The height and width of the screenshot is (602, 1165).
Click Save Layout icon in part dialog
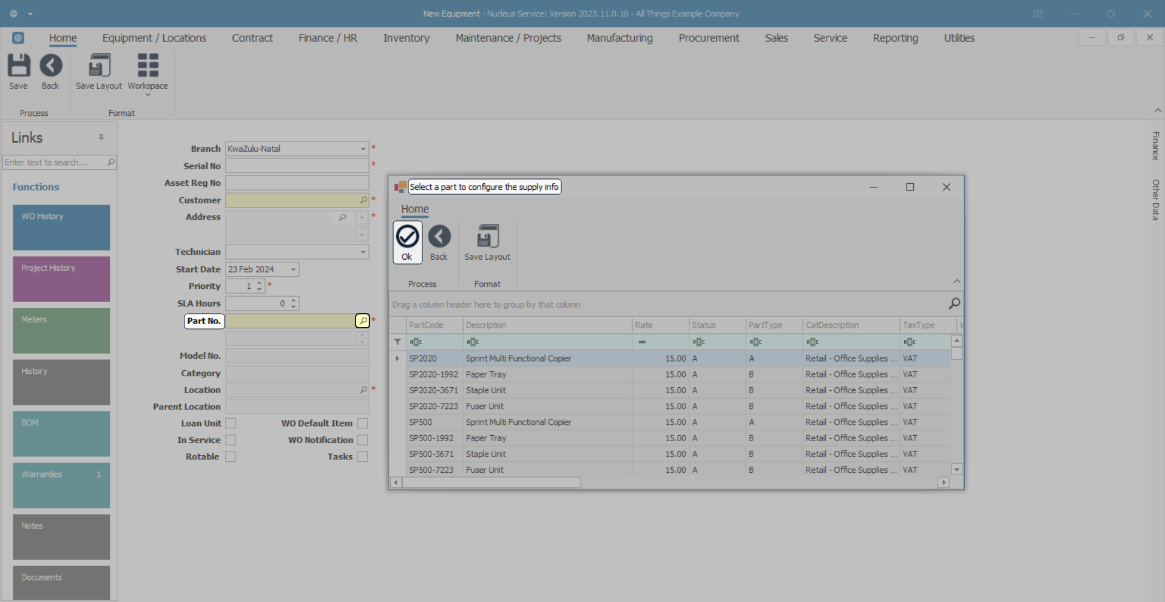(x=487, y=237)
